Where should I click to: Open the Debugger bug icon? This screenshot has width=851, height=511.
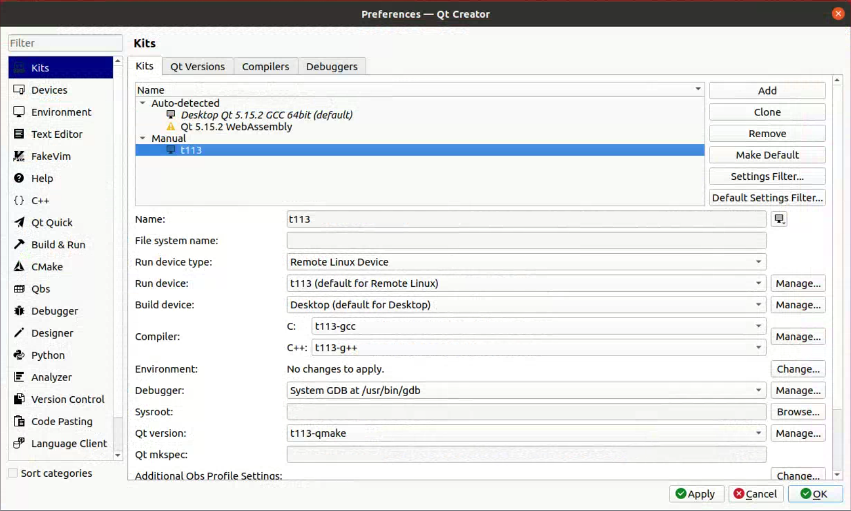19,310
